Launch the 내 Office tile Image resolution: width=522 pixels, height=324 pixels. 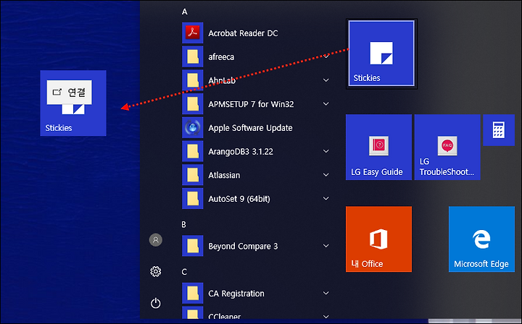coord(378,239)
